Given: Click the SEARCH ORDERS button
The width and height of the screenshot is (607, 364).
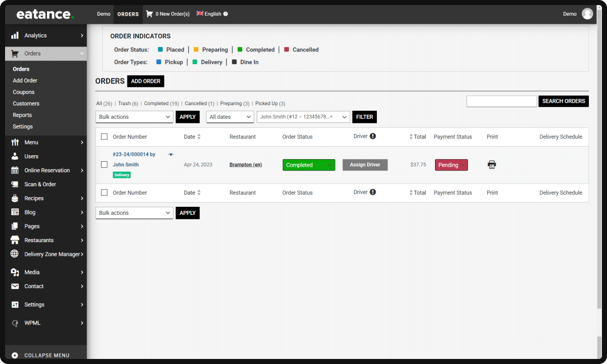Looking at the screenshot, I should 563,101.
